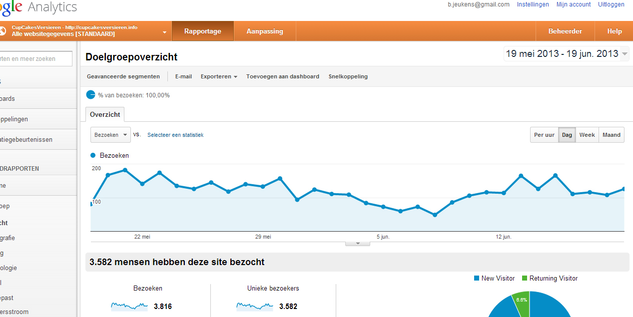
Task: Click the Returning Visitor green legend swatch
Action: click(525, 278)
